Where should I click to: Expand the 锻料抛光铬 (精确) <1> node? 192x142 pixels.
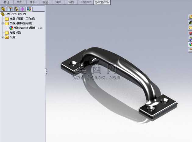pos(7,28)
